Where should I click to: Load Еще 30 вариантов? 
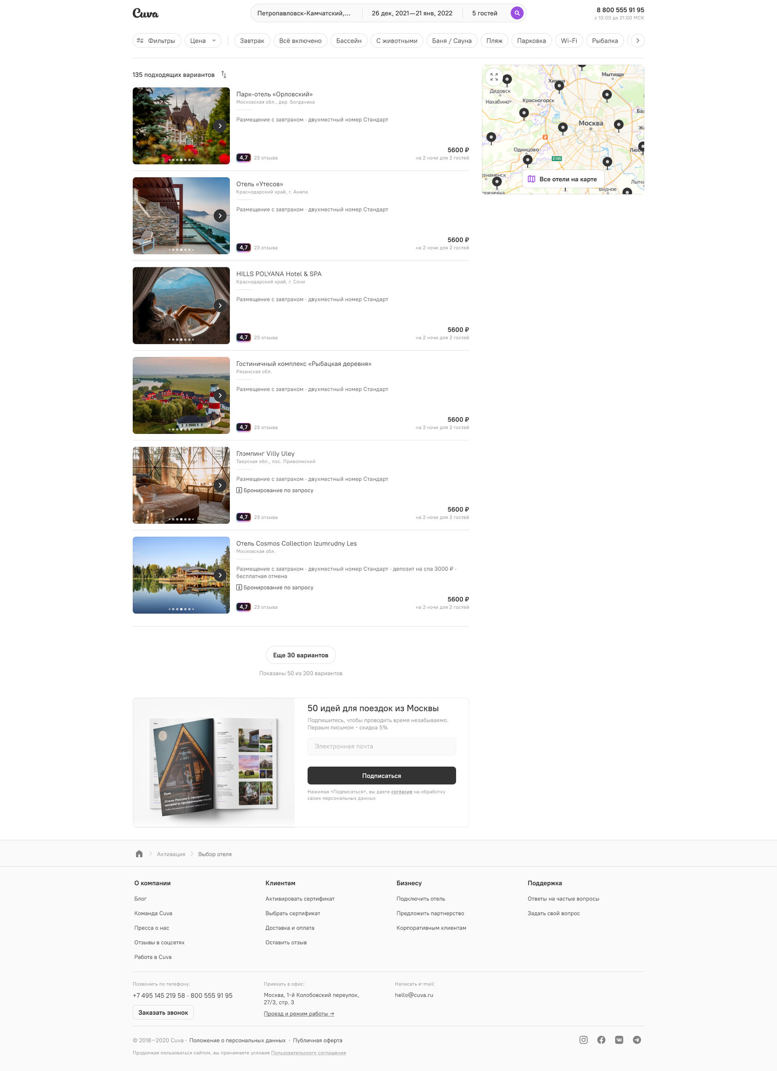[301, 655]
